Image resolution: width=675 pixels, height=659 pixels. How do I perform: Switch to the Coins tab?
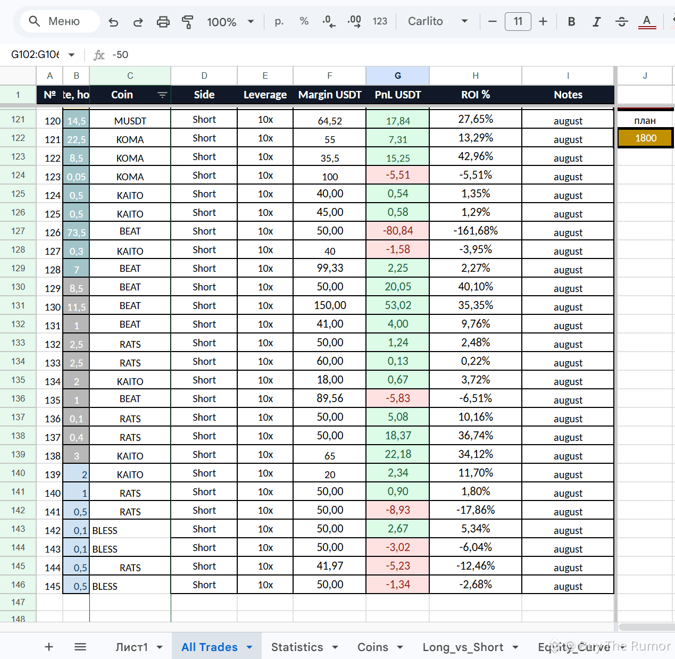pos(372,647)
